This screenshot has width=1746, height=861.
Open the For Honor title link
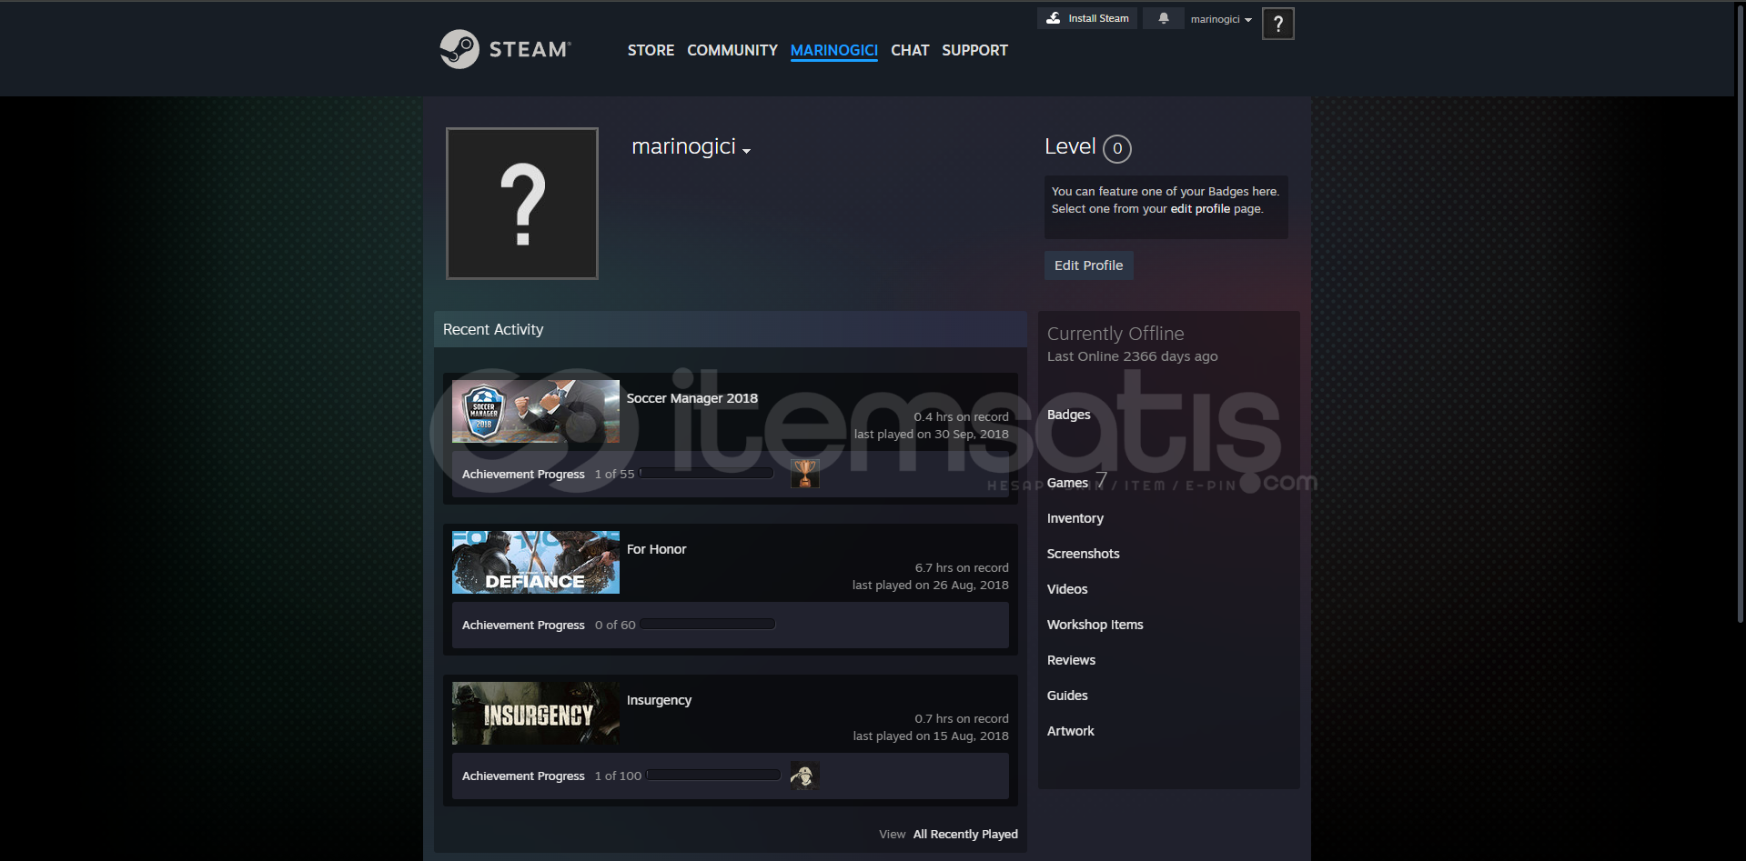tap(656, 549)
